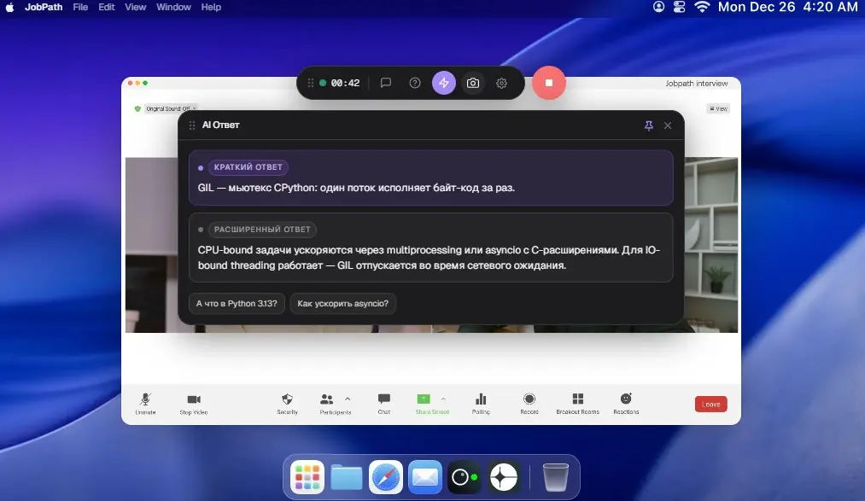Open the Help menu

[211, 7]
